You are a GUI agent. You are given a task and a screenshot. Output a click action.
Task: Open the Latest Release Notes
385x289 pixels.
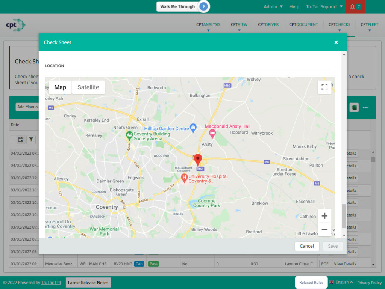[88, 282]
